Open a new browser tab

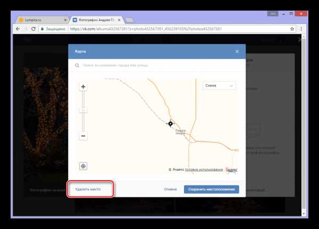pos(129,20)
